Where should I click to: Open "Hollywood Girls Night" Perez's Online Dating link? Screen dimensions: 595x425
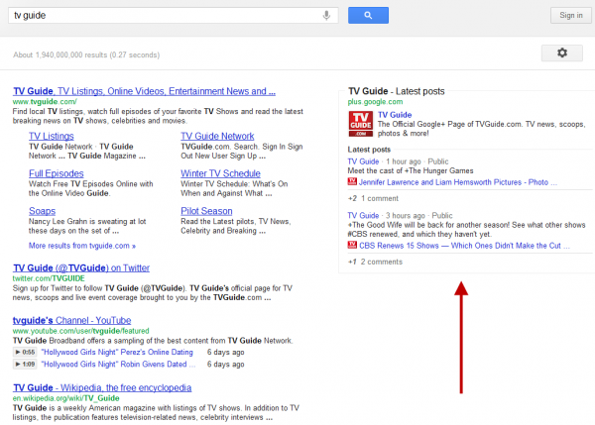point(117,353)
